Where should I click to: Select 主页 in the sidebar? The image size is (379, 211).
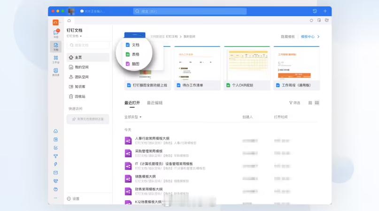[88, 58]
